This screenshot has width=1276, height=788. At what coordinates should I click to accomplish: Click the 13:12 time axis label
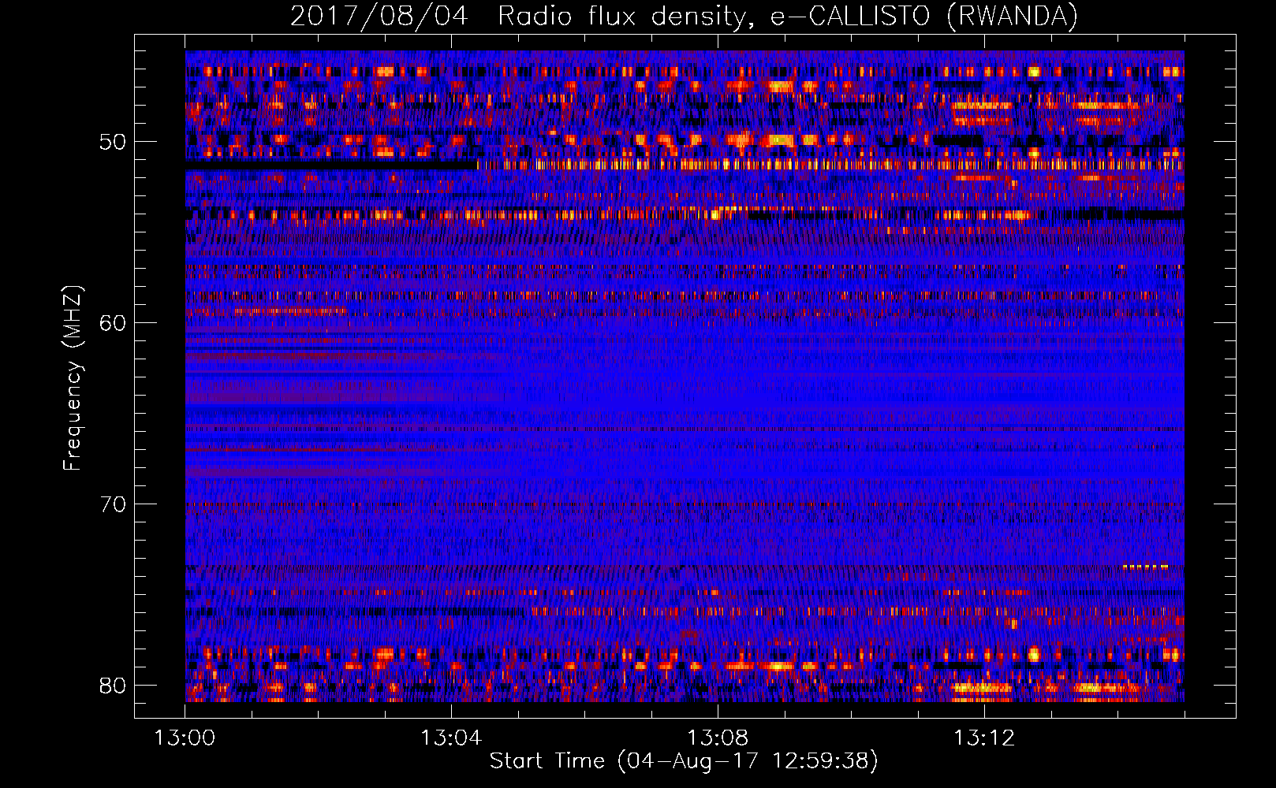984,738
